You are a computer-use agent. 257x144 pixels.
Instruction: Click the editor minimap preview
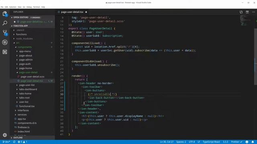click(246, 20)
